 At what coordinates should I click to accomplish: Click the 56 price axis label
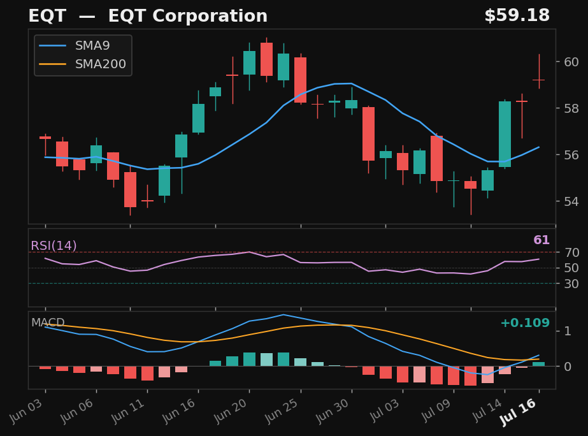pyautogui.click(x=571, y=155)
